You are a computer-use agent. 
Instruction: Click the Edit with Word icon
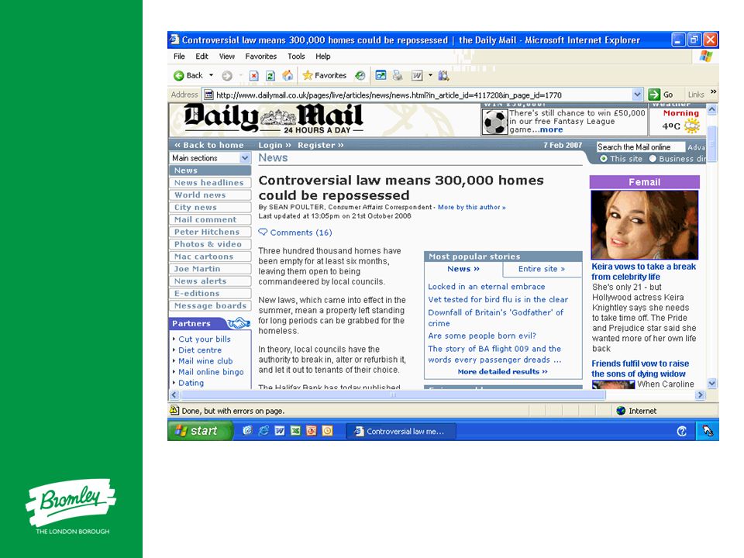pyautogui.click(x=417, y=75)
